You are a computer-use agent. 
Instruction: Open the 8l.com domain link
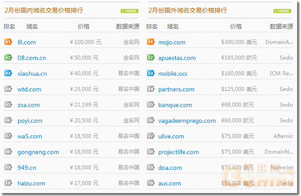[x=26, y=42]
